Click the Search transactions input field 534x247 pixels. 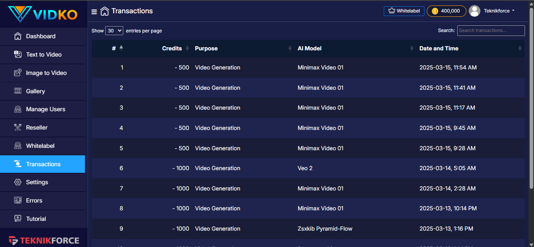(x=491, y=30)
